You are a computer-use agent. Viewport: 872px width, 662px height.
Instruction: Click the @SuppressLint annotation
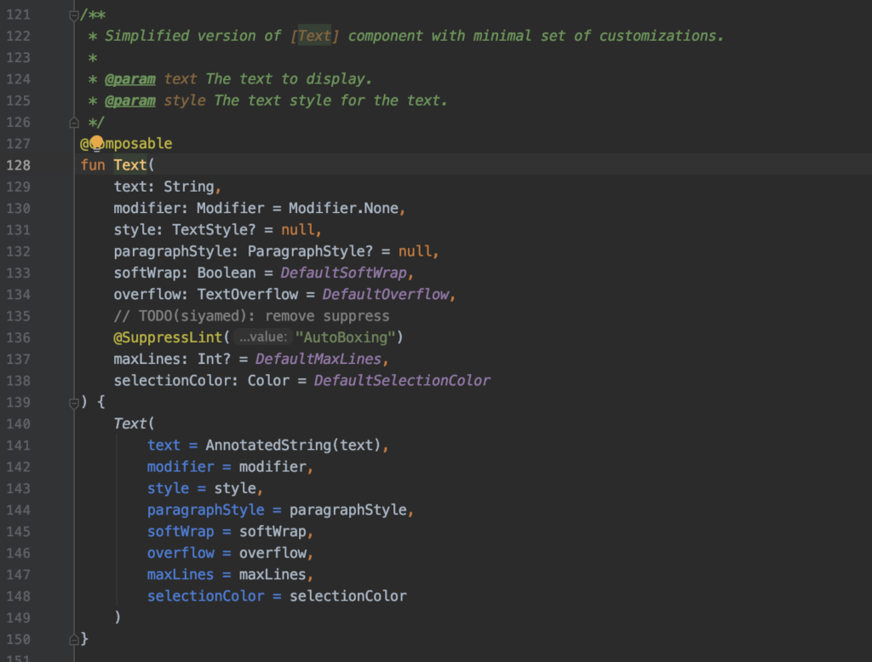[168, 337]
